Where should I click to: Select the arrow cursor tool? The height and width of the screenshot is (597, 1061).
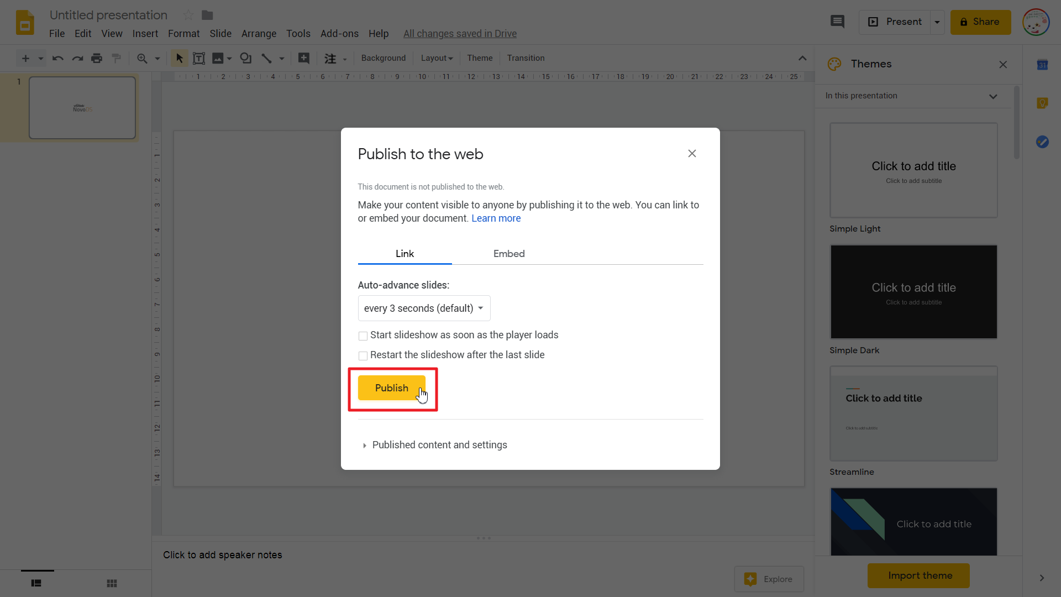click(x=179, y=58)
